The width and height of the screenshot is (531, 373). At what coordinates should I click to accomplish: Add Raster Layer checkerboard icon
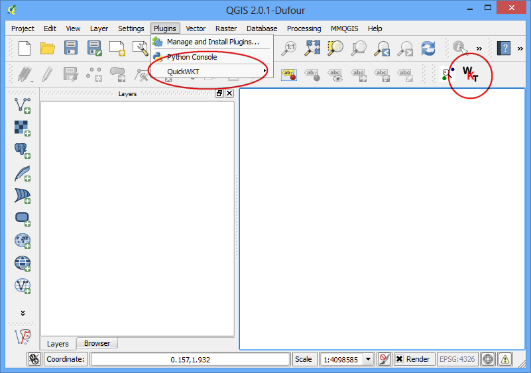click(23, 128)
